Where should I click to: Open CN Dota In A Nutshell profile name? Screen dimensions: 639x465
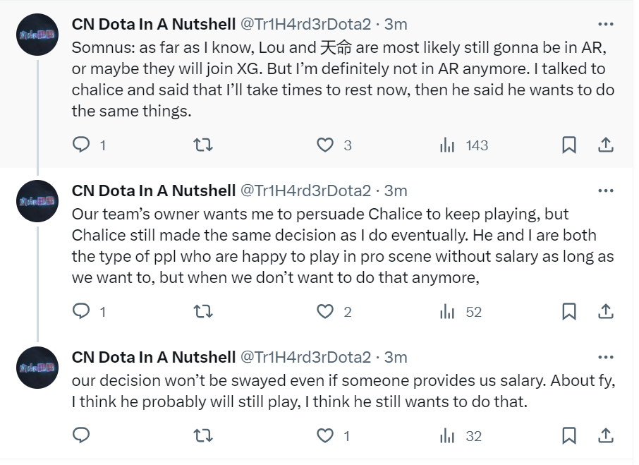(154, 24)
